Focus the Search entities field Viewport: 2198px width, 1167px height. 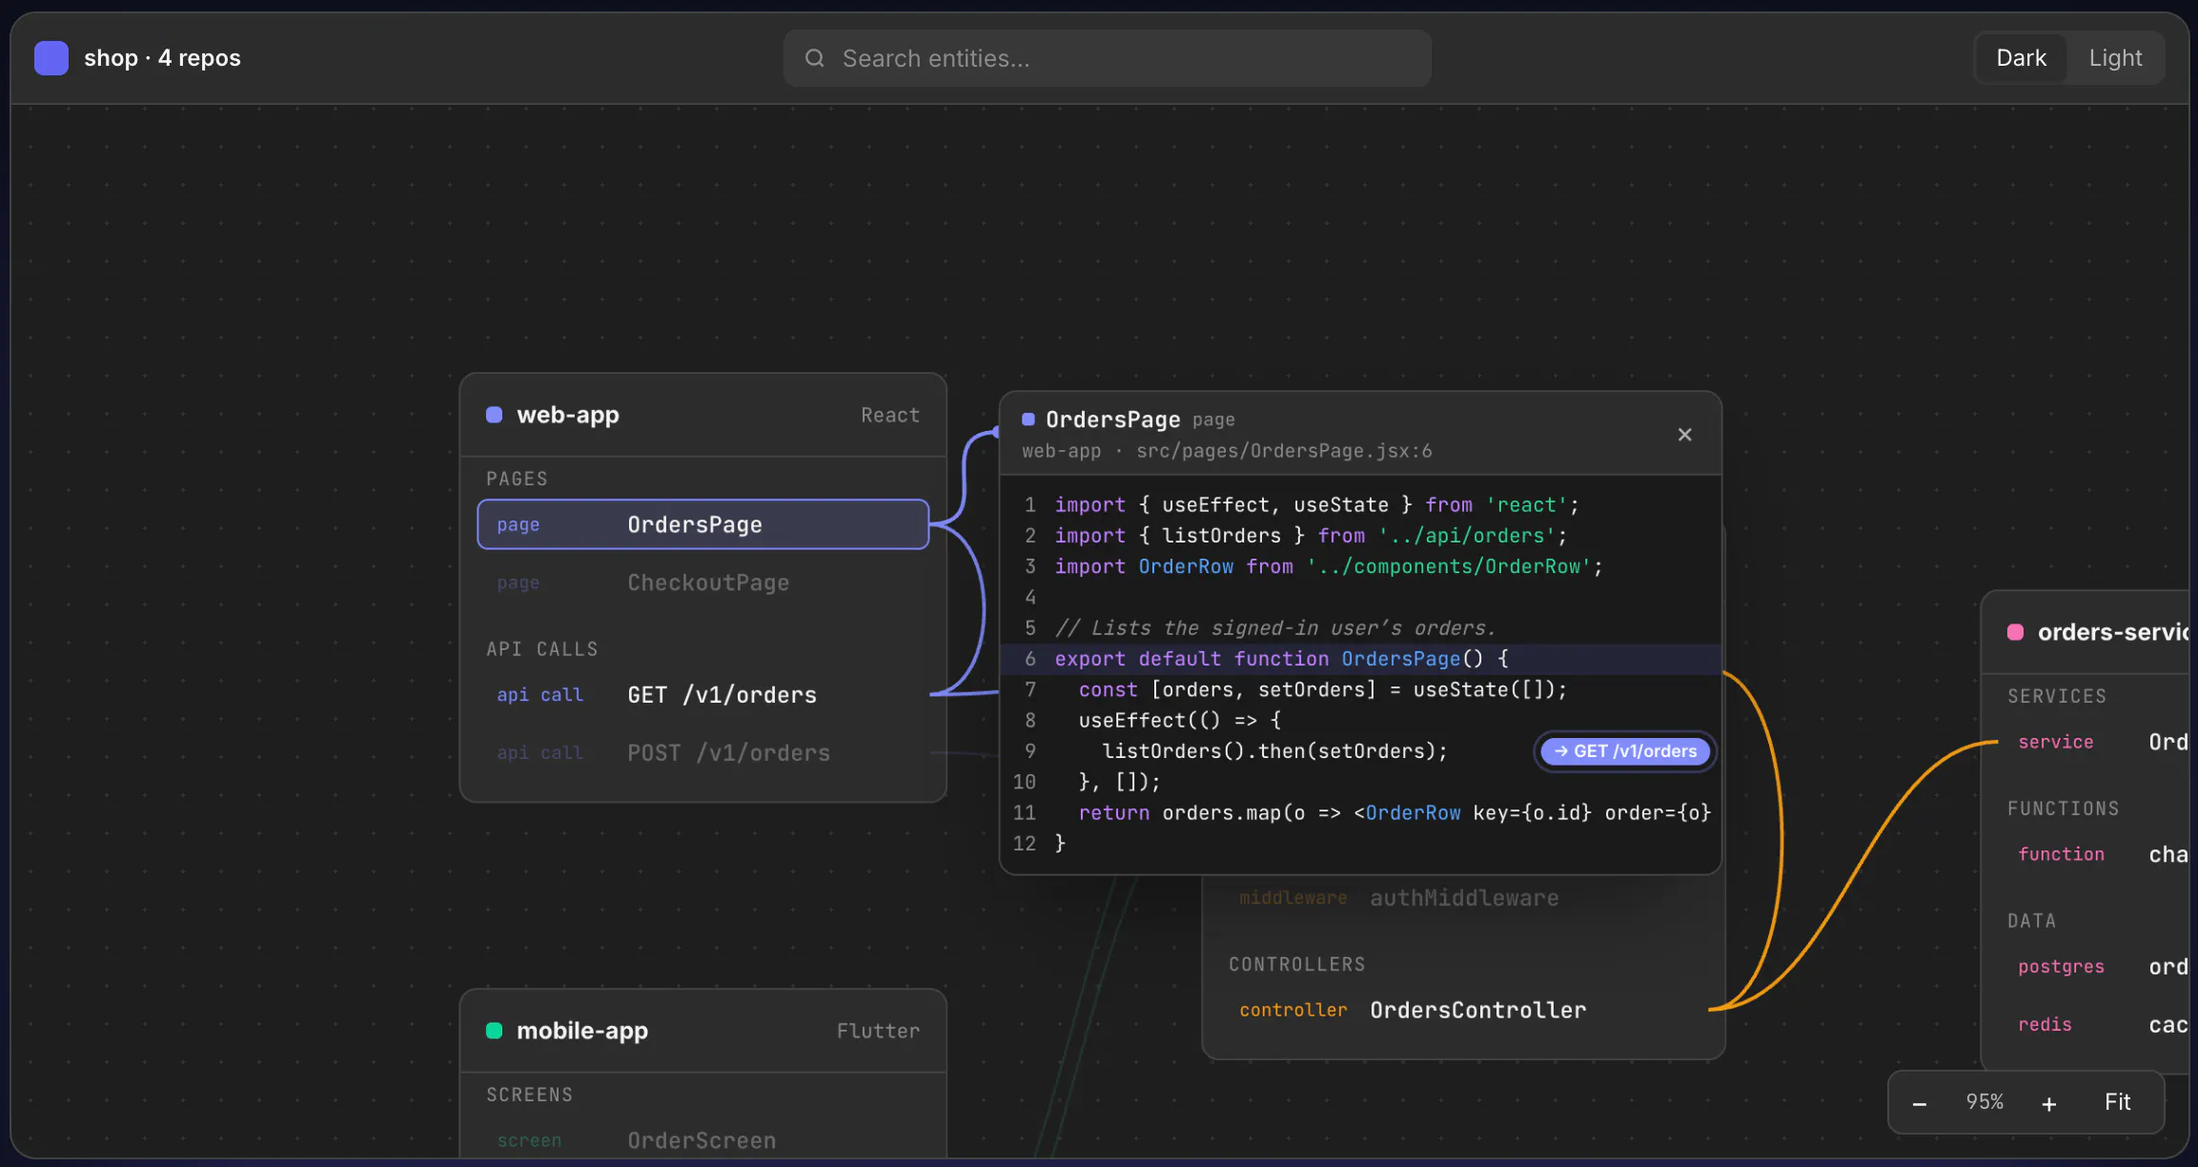(1107, 58)
